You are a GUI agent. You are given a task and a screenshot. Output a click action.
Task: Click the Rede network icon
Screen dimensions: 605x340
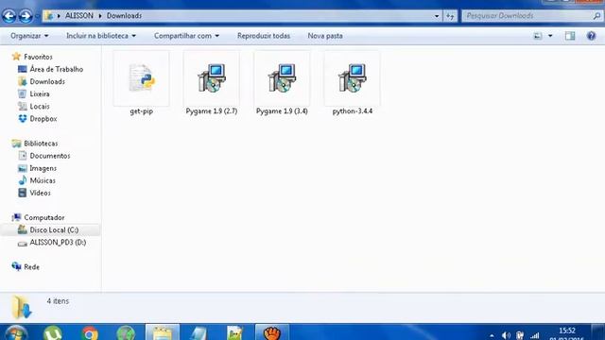tap(16, 266)
